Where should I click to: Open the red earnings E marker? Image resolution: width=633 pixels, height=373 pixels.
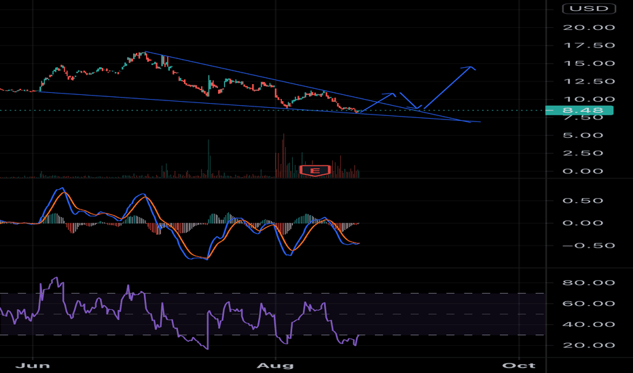tap(315, 171)
